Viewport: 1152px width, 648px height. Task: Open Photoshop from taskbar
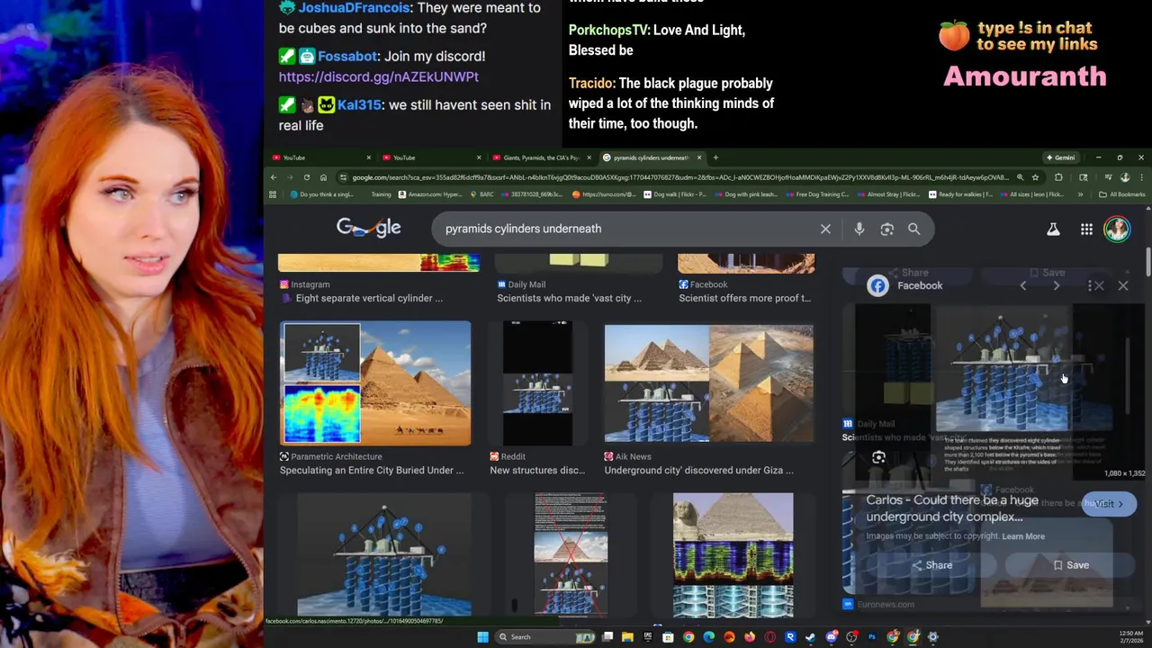coord(872,637)
